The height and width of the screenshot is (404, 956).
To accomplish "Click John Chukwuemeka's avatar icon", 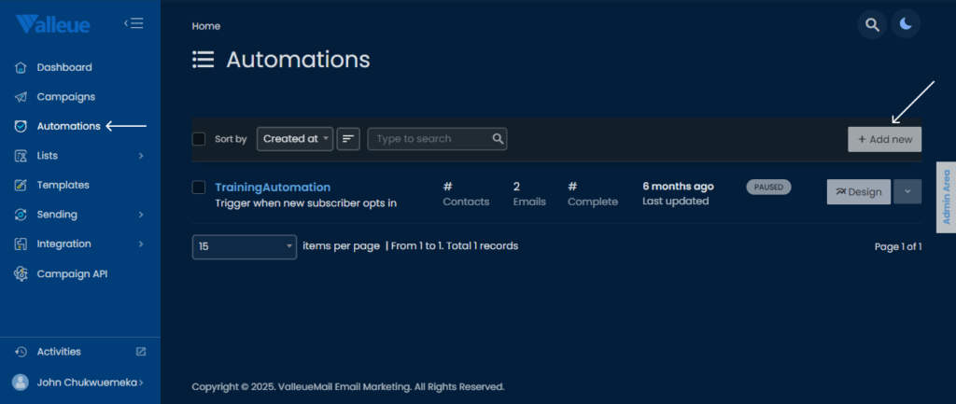I will (x=21, y=382).
